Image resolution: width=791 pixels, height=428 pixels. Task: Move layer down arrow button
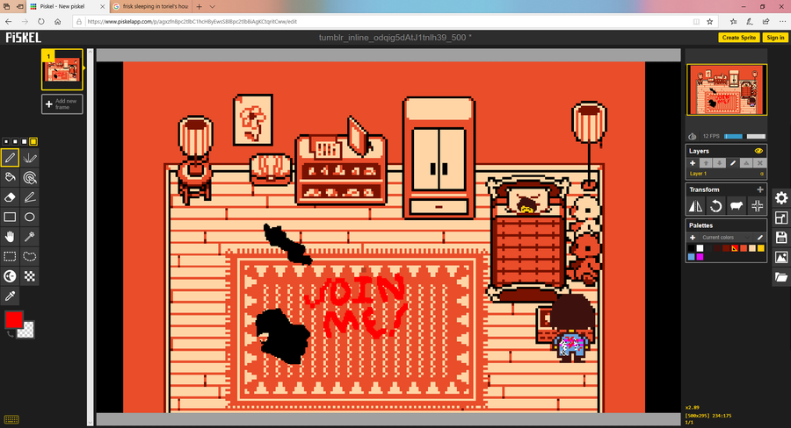pos(719,163)
